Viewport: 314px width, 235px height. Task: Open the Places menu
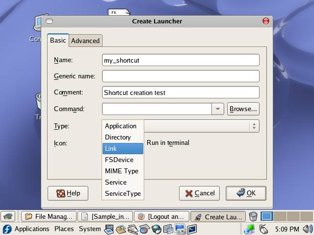[x=64, y=229]
